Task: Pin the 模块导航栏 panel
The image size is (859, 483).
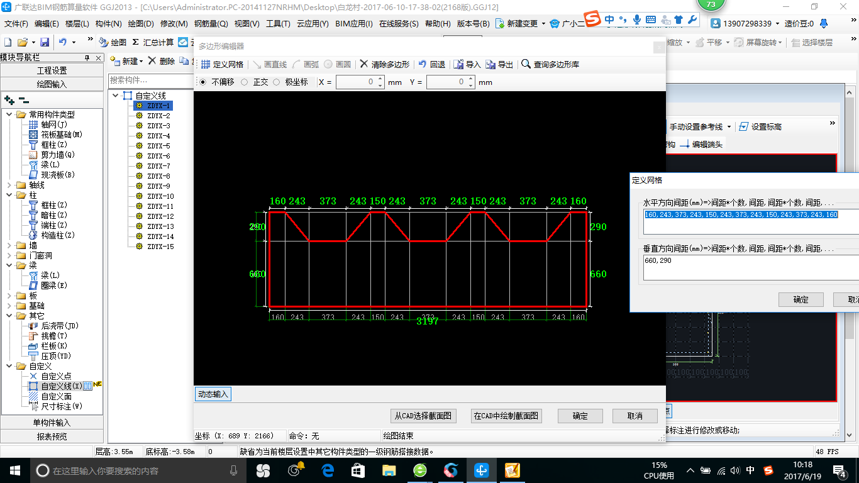Action: pos(88,57)
